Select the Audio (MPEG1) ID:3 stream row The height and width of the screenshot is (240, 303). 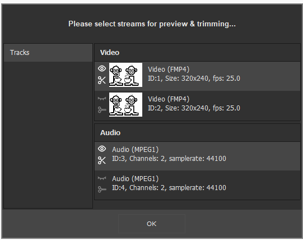[197, 156]
